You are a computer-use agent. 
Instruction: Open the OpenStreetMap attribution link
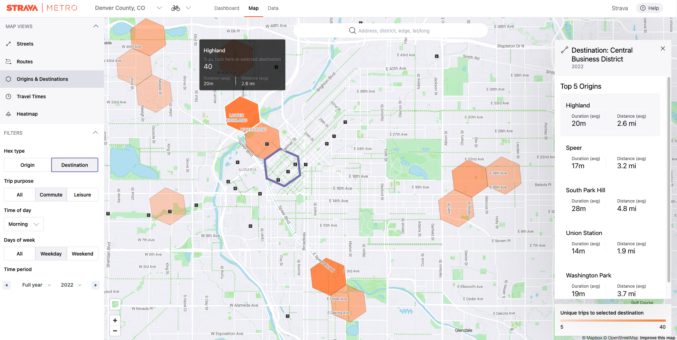point(621,338)
